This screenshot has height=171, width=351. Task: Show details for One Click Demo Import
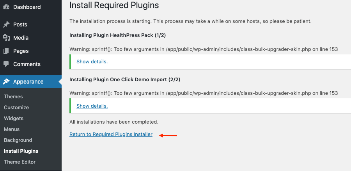[92, 106]
